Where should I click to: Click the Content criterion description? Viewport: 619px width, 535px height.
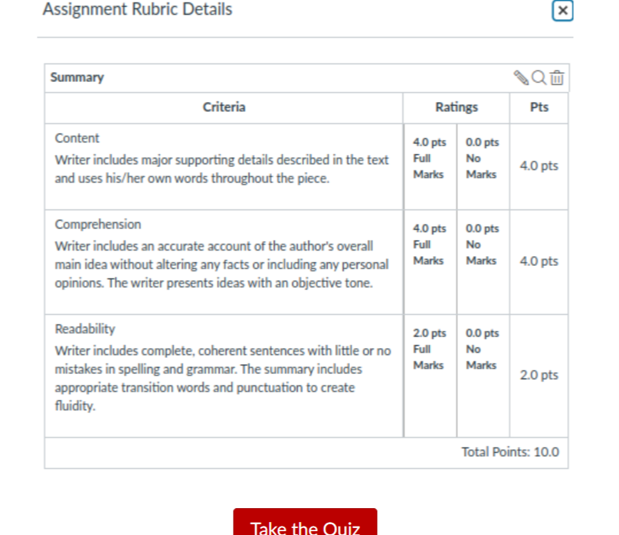(x=221, y=169)
